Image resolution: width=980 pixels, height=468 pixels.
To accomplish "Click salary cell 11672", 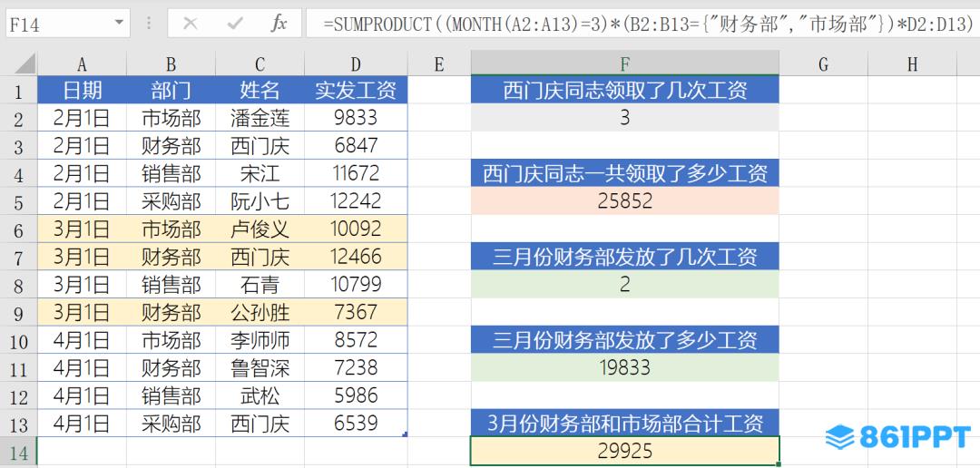I will (x=356, y=173).
